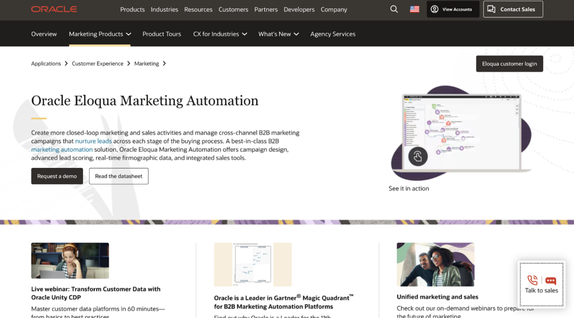Click the phone icon in Talk to sales

click(x=533, y=280)
